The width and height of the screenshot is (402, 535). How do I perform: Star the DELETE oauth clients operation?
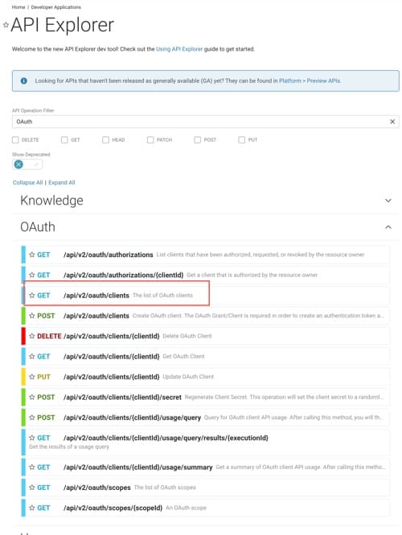(x=32, y=336)
